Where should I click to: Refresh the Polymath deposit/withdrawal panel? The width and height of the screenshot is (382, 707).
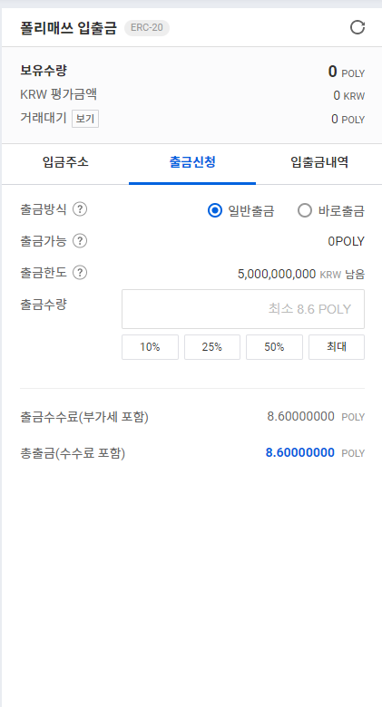(x=358, y=27)
